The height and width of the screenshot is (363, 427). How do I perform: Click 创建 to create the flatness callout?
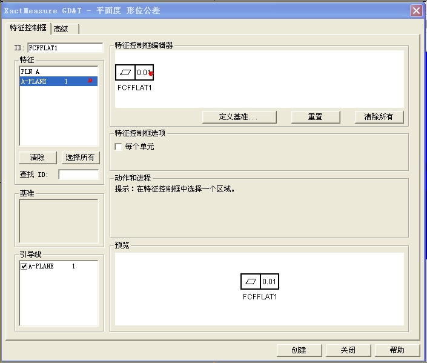[299, 350]
